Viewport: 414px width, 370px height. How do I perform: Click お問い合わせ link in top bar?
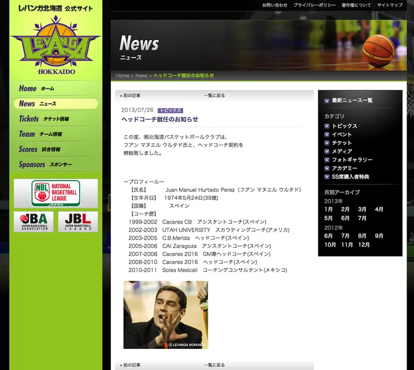click(x=274, y=5)
